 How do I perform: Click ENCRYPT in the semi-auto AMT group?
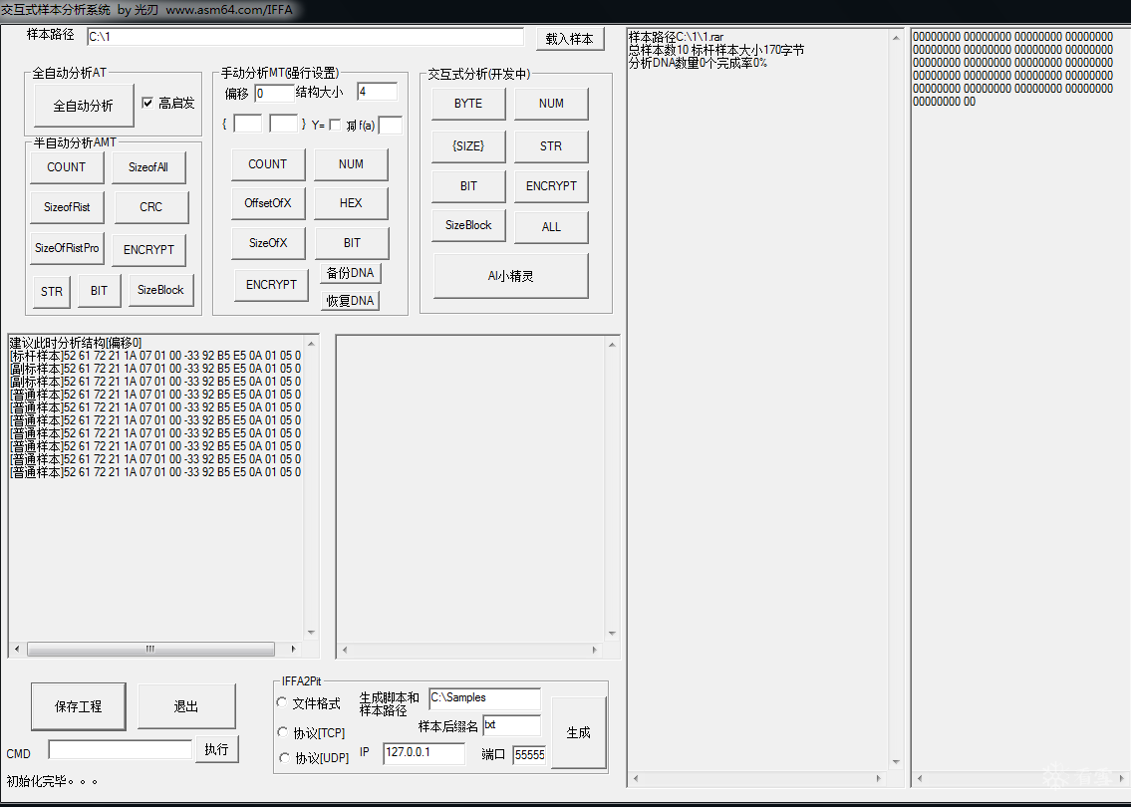[149, 249]
